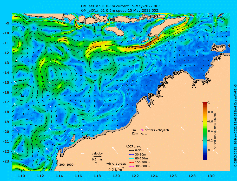Click the longitude axis label '118'
The height and width of the screenshot is (181, 237).
pos(97,176)
